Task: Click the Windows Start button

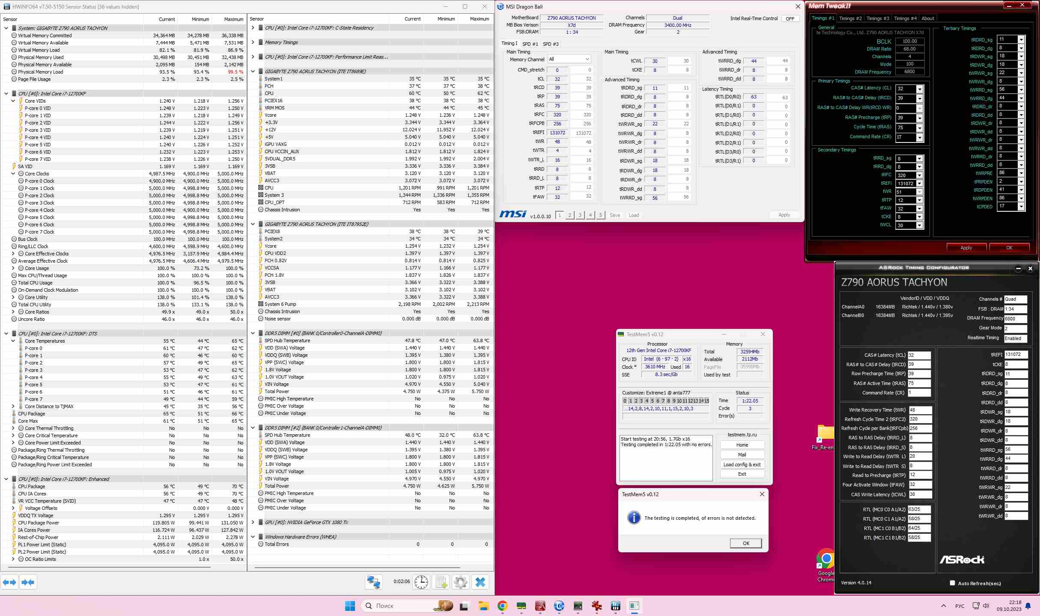Action: point(350,606)
